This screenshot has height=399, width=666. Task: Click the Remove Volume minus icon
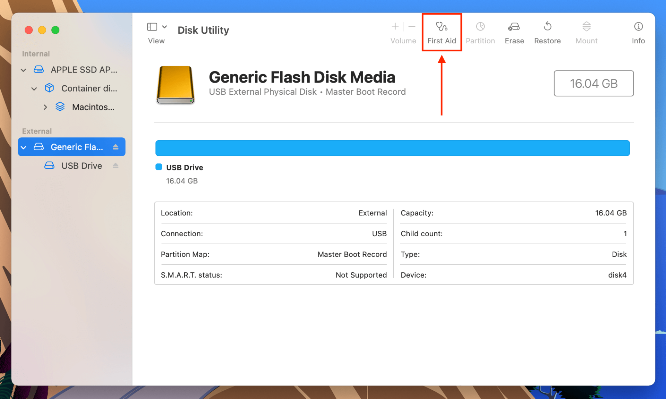tap(411, 26)
